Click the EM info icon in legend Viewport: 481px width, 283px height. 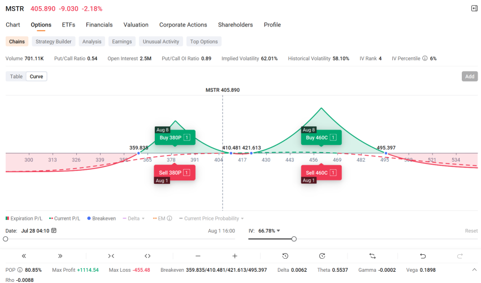170,218
